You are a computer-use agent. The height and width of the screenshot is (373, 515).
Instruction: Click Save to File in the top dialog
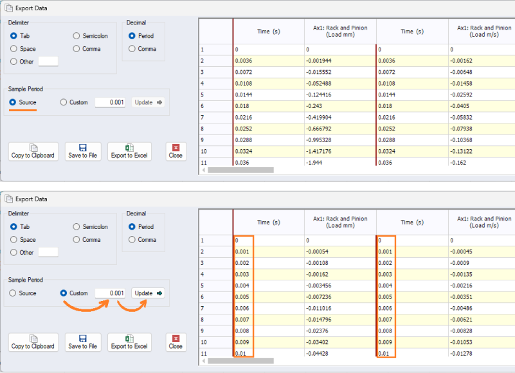pyautogui.click(x=82, y=152)
